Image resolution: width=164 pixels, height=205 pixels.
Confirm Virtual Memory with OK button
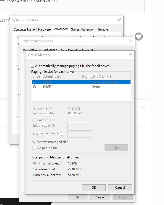[94, 188]
